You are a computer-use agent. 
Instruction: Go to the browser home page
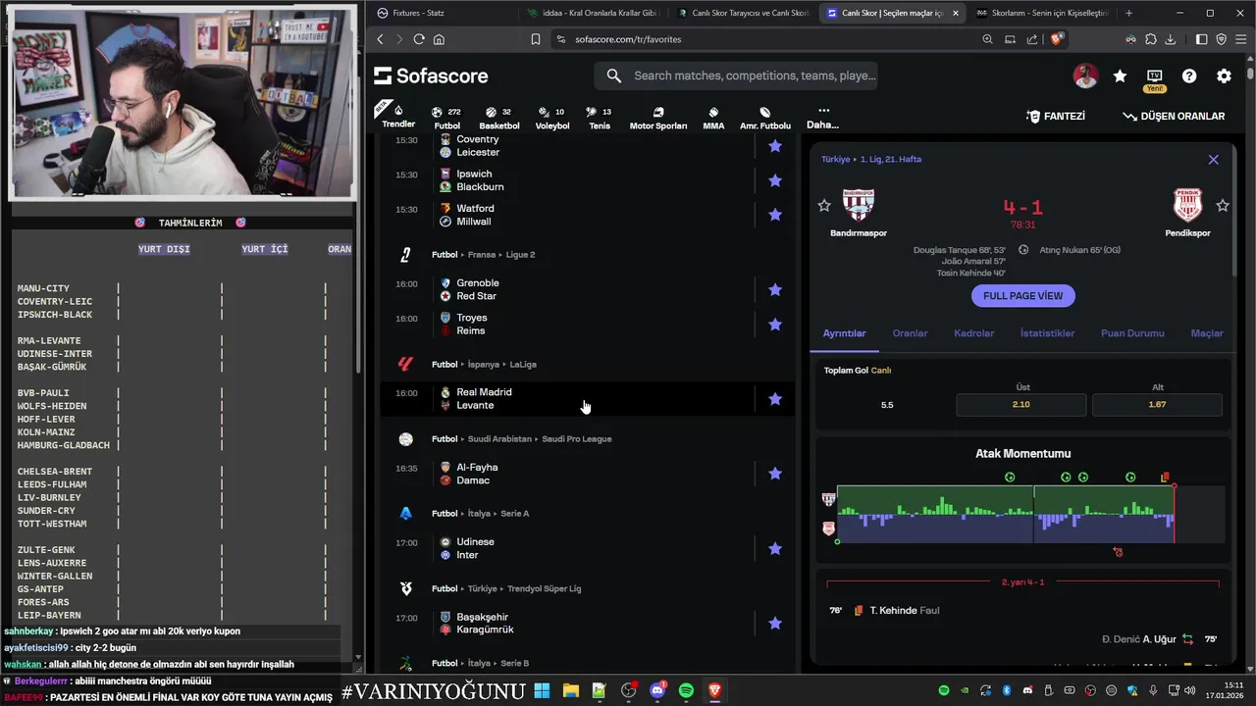point(439,39)
